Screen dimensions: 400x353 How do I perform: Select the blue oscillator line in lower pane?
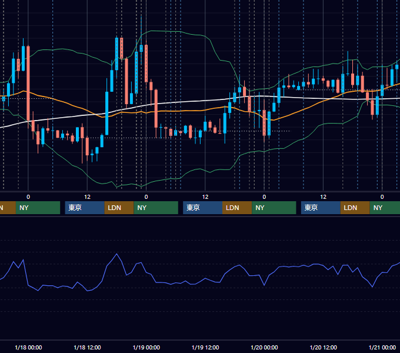click(x=199, y=281)
